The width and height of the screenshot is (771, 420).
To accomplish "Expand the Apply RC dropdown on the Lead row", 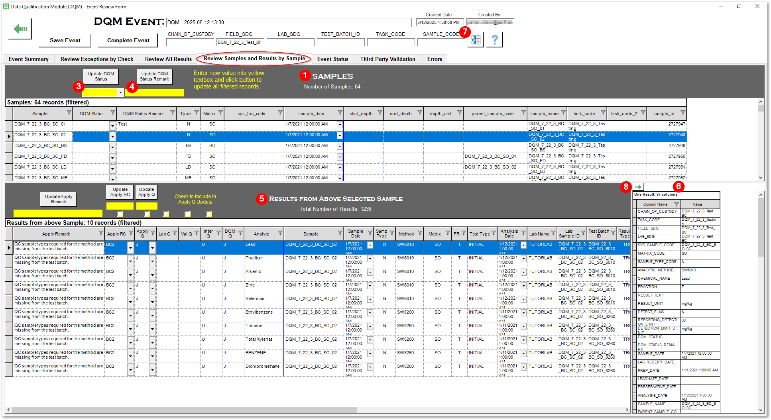I will coord(130,247).
